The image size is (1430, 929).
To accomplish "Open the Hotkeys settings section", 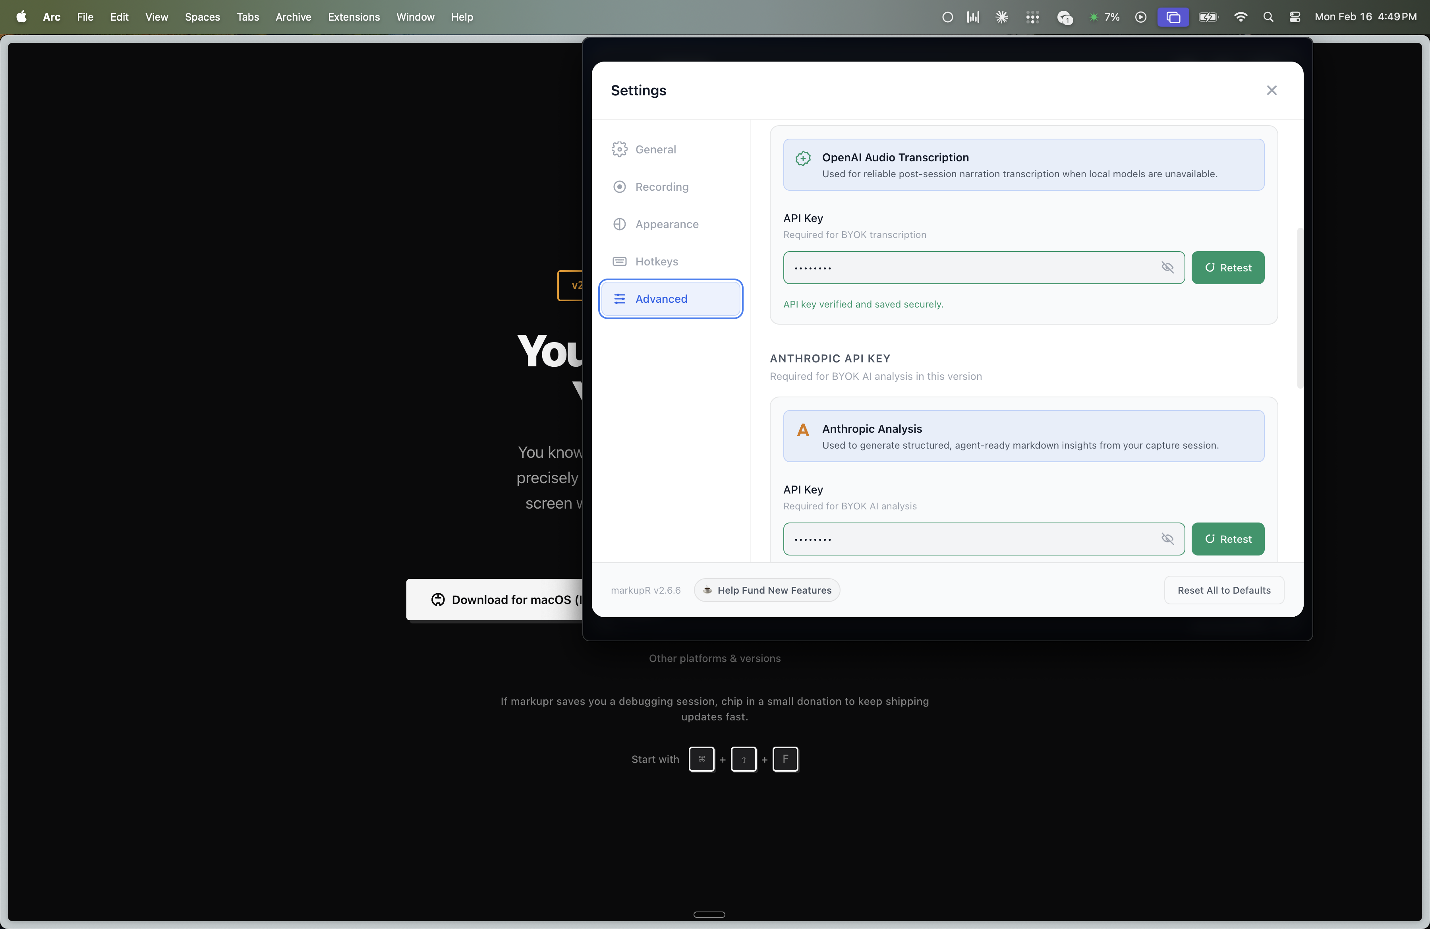I will coord(656,261).
